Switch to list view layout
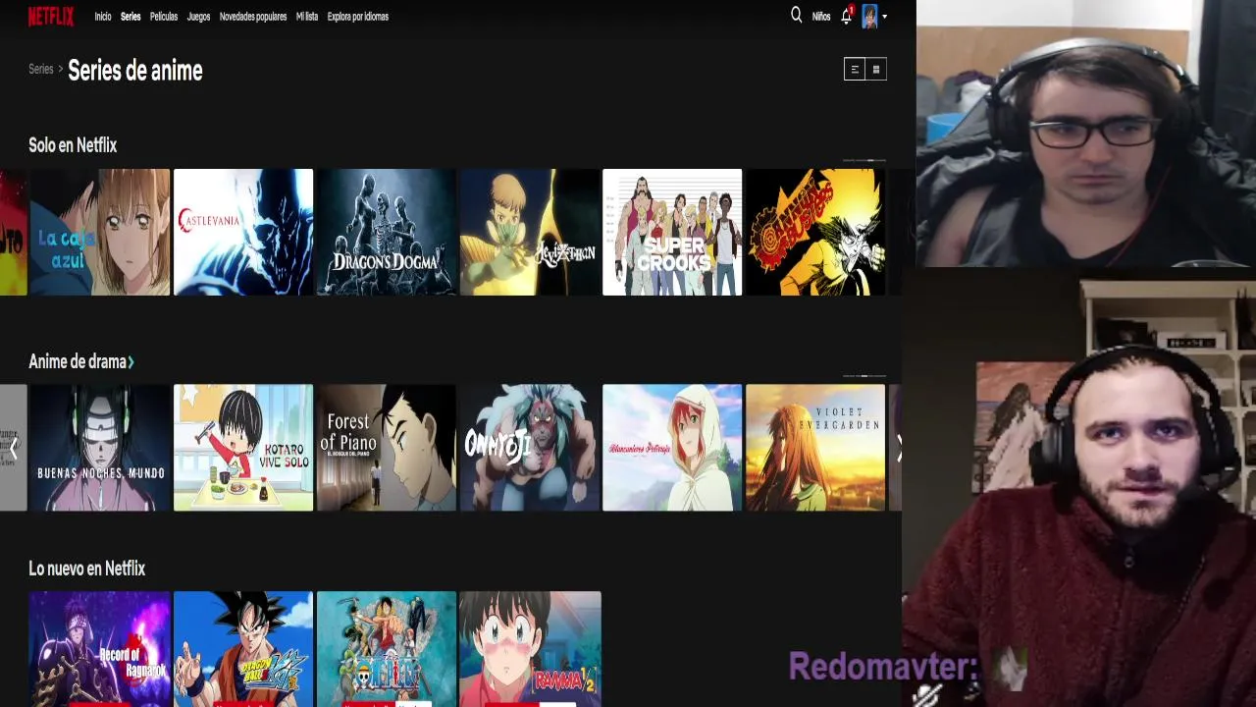The height and width of the screenshot is (707, 1256). [855, 69]
